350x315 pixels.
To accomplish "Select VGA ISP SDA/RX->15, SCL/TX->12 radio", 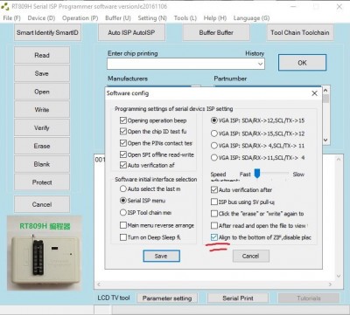I will pos(214,134).
